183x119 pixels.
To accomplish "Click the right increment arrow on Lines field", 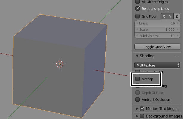I will coord(178,23).
